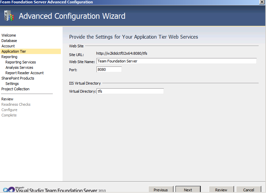The width and height of the screenshot is (266, 193).
Task: Open the Welcome step
Action: point(9,35)
